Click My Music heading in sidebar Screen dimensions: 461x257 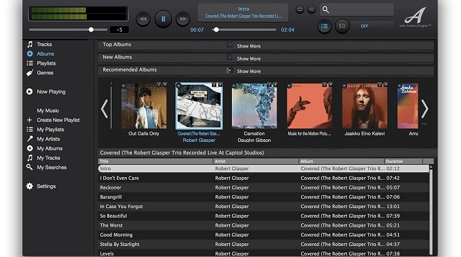click(48, 111)
